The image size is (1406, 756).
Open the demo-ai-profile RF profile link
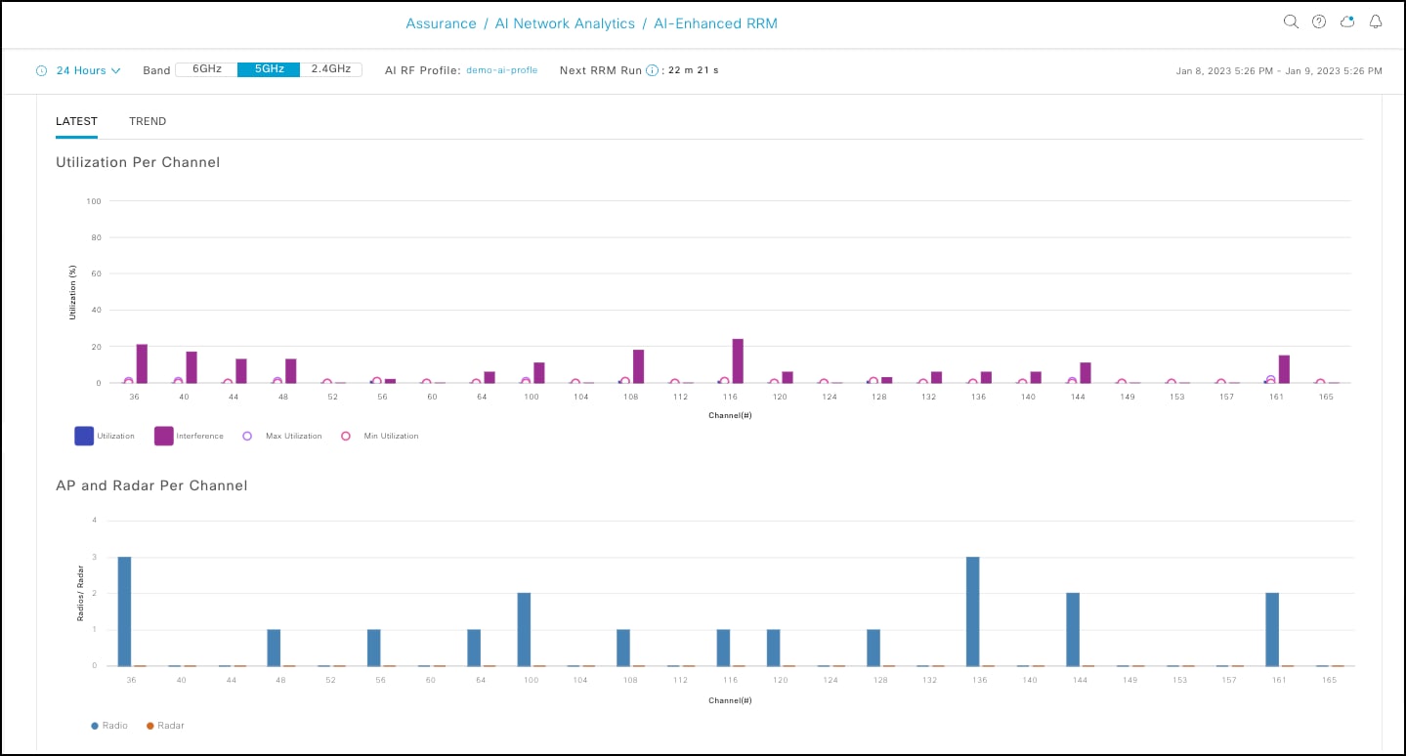[x=502, y=70]
